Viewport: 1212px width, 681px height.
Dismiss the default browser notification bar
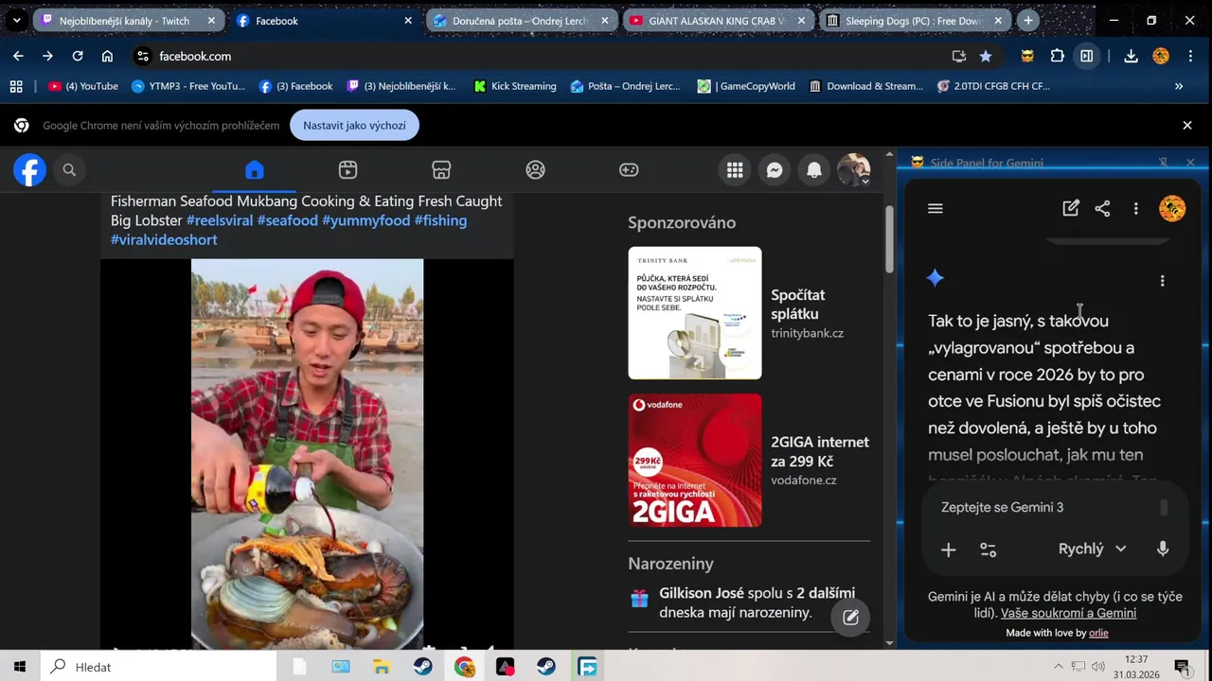click(x=1187, y=125)
